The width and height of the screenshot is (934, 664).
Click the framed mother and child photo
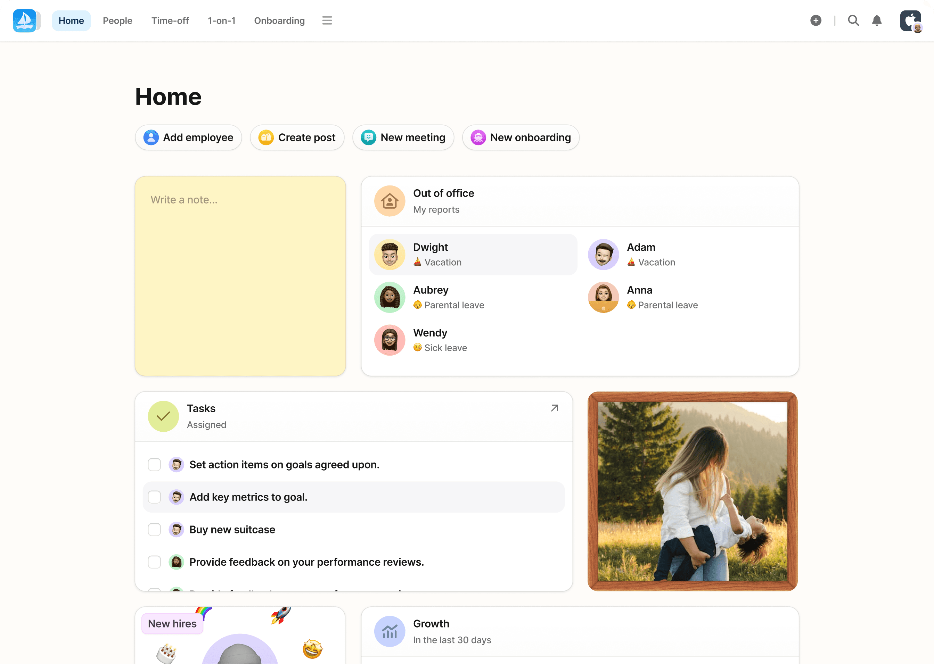692,491
